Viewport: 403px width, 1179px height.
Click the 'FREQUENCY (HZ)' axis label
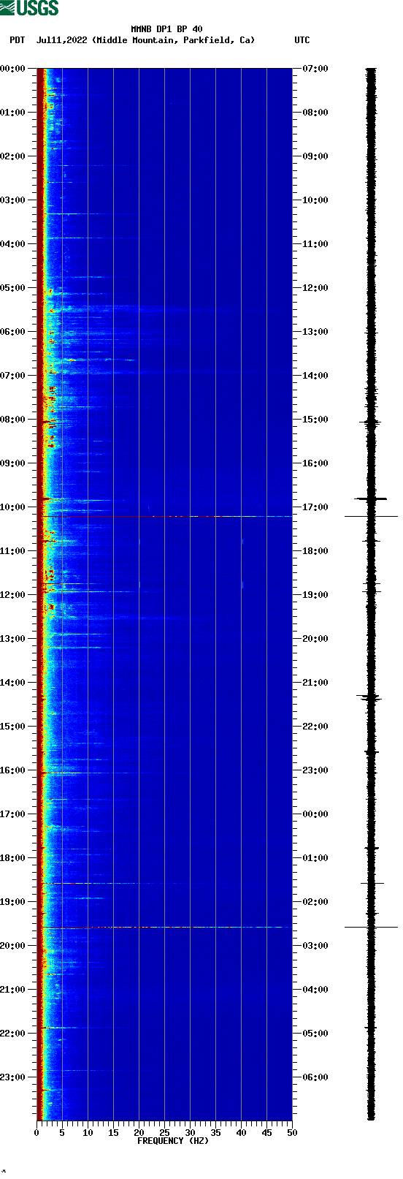coord(173,1141)
